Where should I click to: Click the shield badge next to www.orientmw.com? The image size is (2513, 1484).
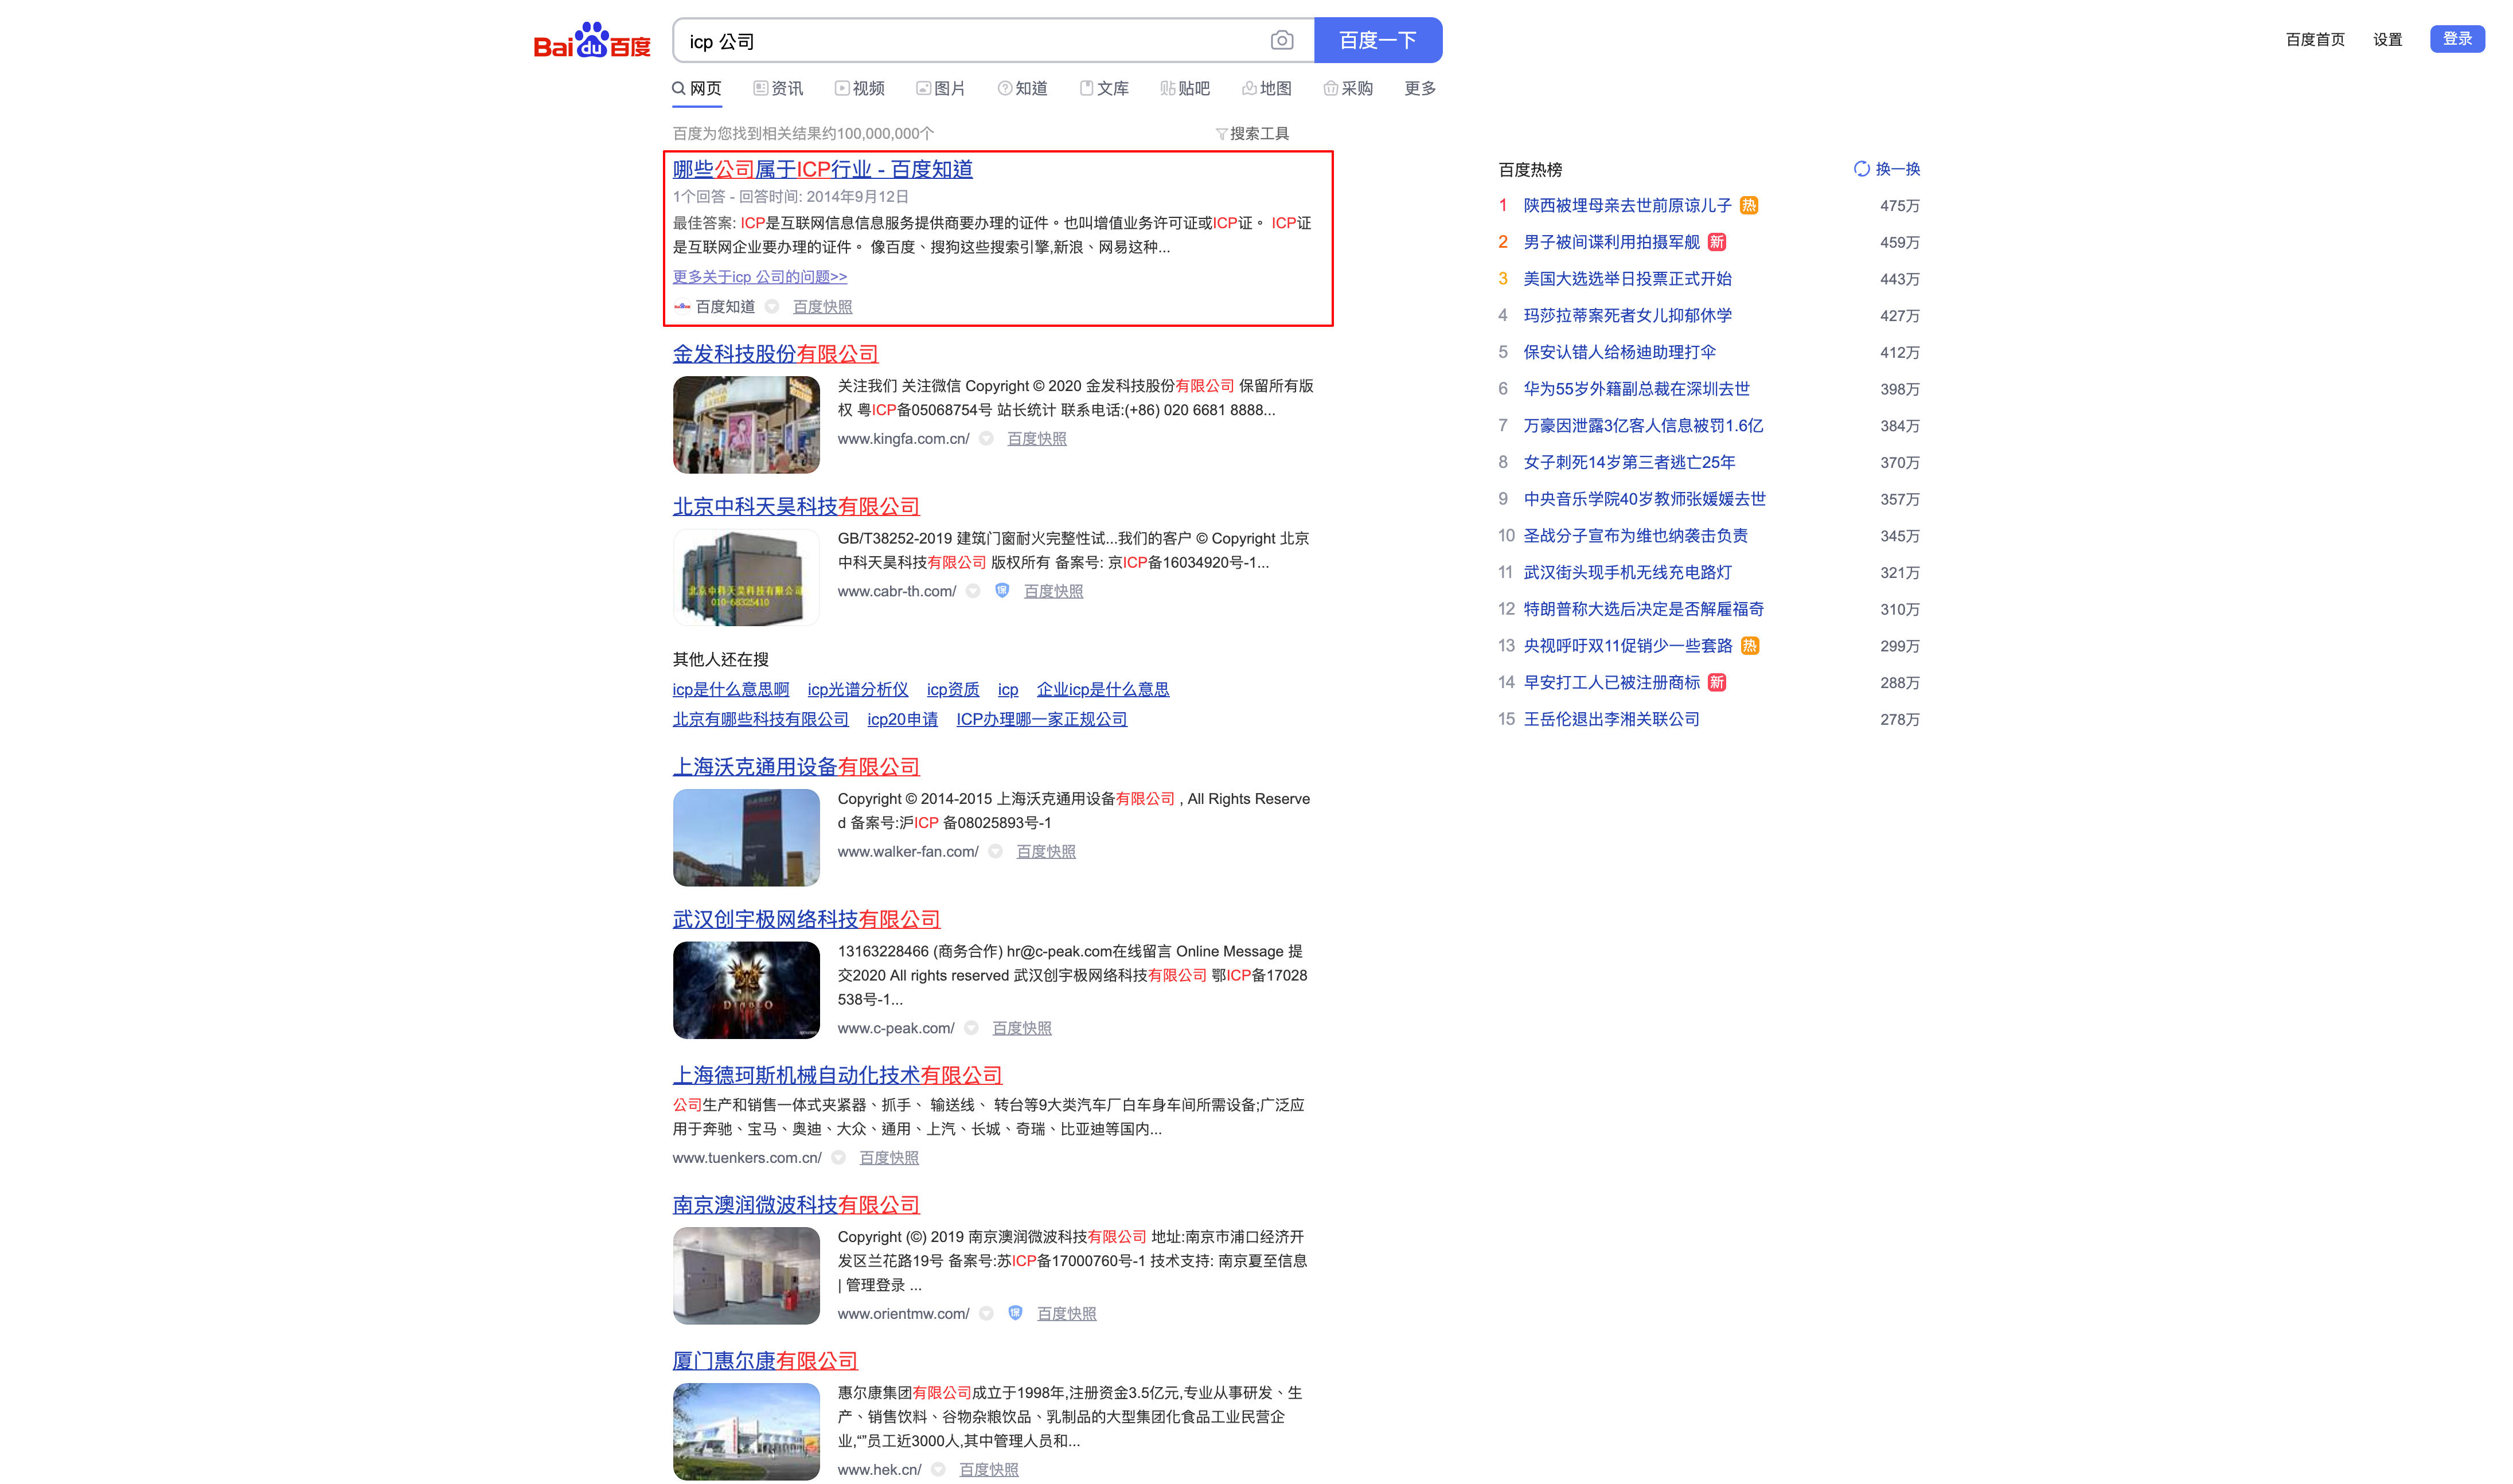pyautogui.click(x=1015, y=1313)
